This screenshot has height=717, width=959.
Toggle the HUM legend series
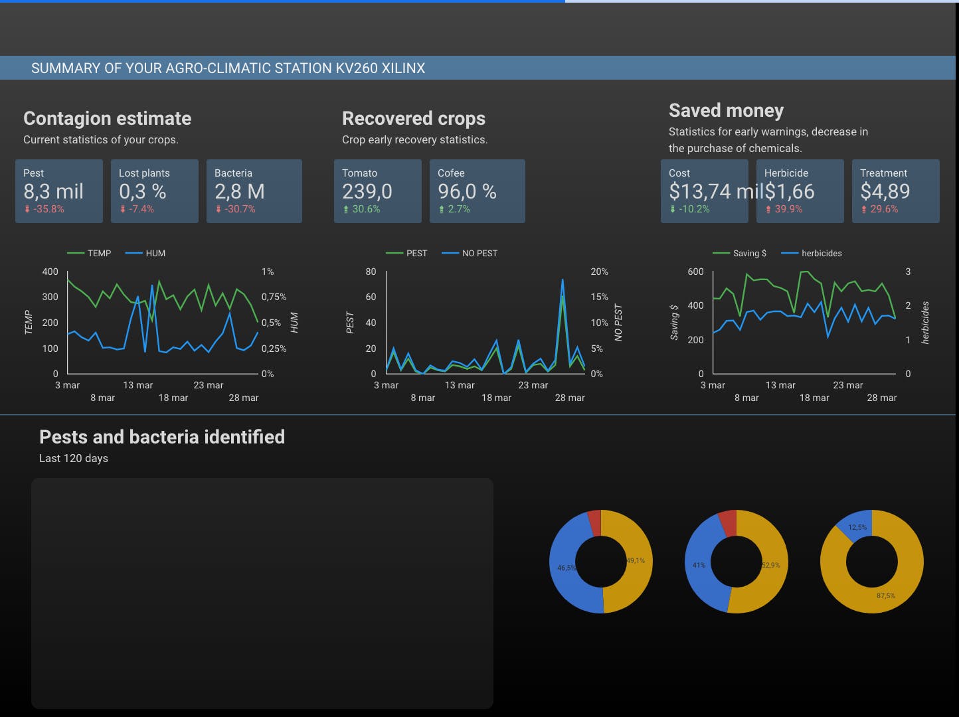(145, 253)
